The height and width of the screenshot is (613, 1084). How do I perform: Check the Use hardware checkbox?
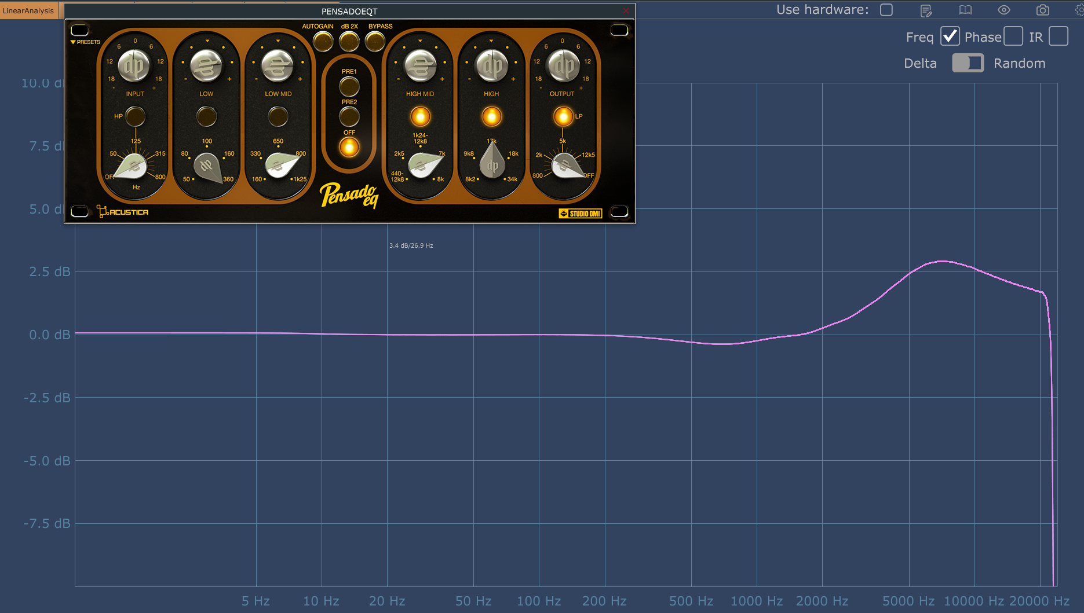[886, 10]
